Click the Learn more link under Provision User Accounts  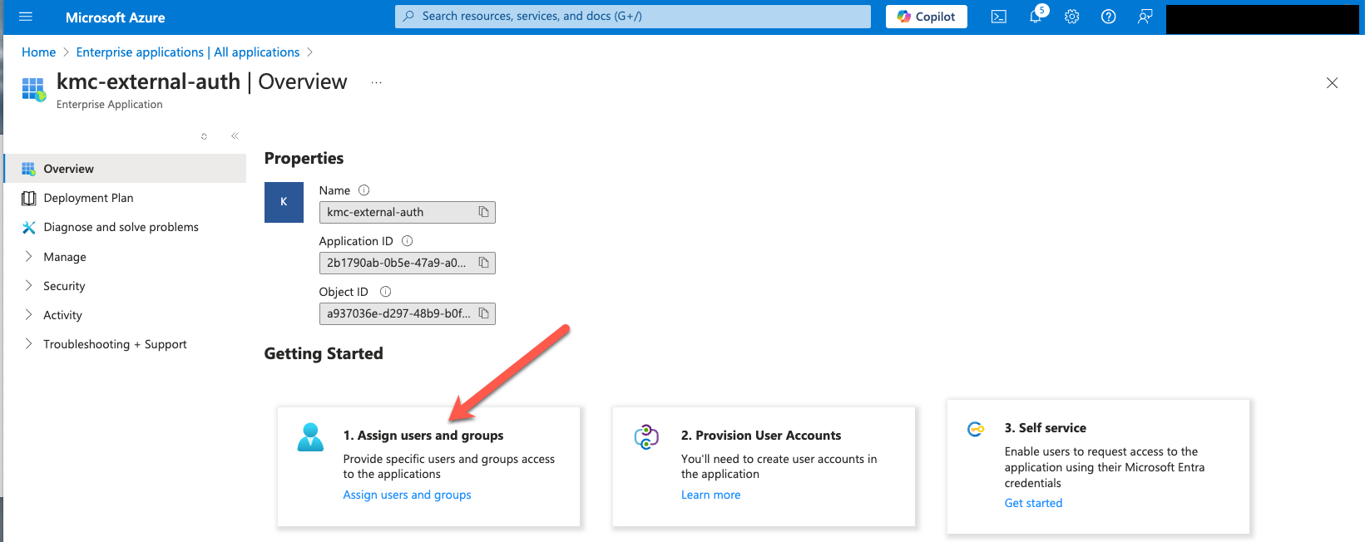[x=710, y=495]
